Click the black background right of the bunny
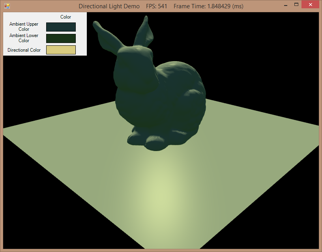This screenshot has width=322, height=252. 268,59
